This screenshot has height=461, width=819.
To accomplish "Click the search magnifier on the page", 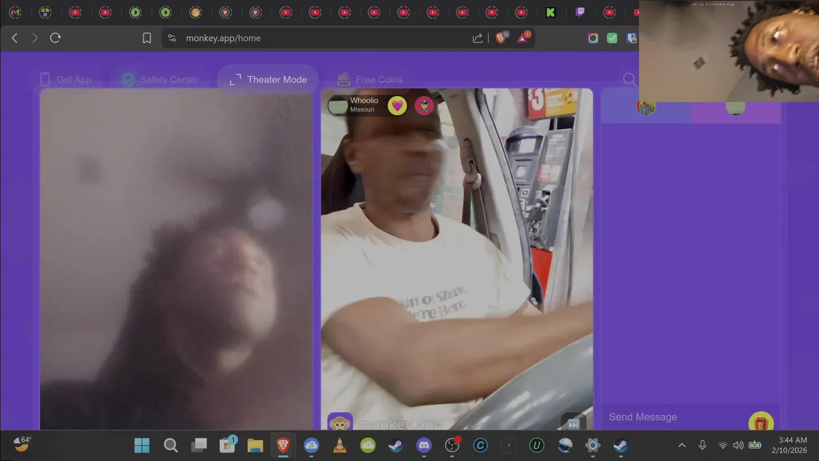I will coord(630,79).
